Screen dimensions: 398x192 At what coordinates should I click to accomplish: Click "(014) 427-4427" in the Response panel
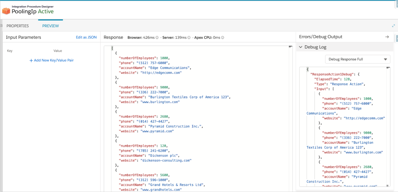click(x=152, y=121)
